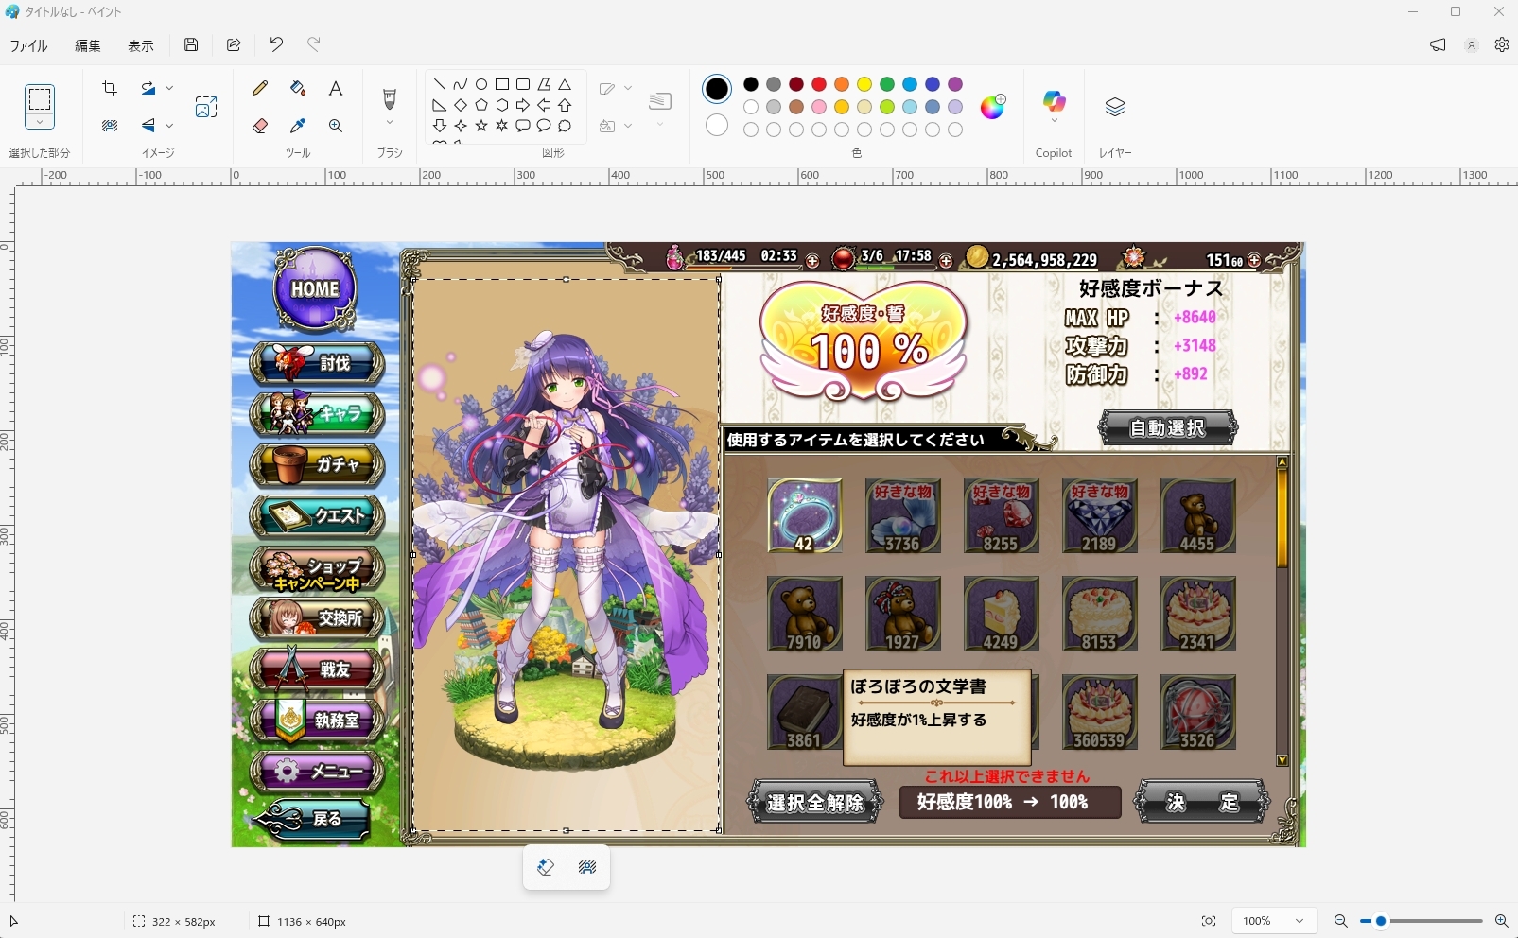Select the Five-point star shape

click(x=481, y=125)
